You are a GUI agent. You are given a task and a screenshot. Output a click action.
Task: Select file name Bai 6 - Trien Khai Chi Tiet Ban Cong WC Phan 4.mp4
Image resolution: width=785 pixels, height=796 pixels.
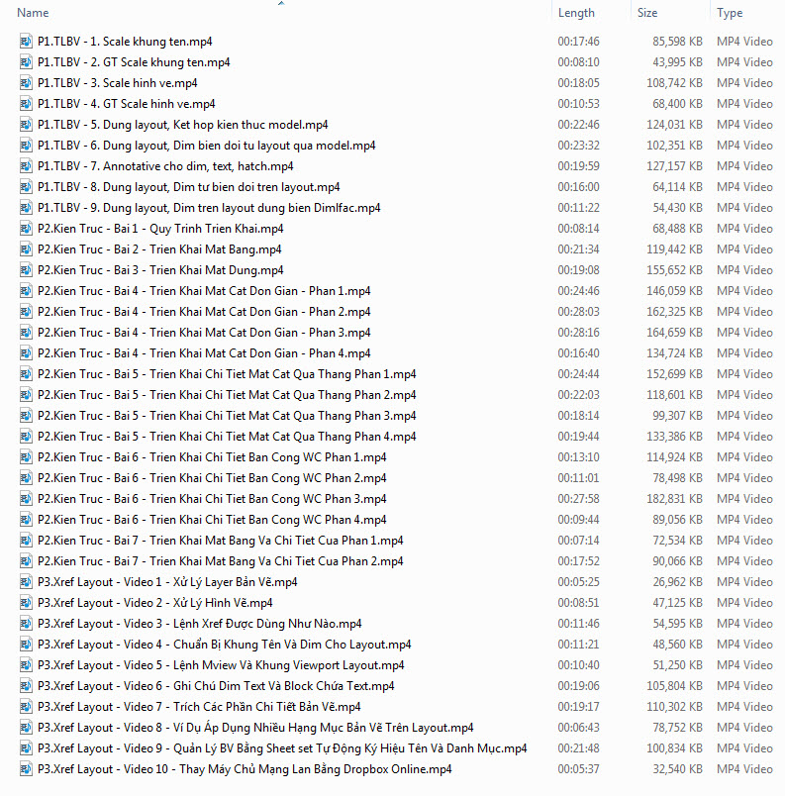pos(212,521)
